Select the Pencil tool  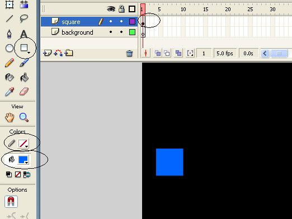tap(10, 63)
